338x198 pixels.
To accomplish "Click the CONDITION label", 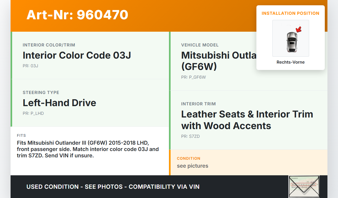I will (189, 158).
